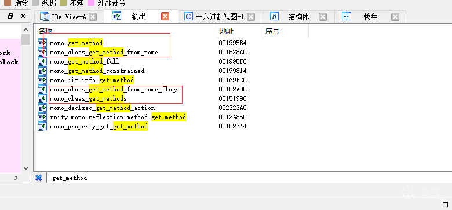Click the icon beside mono_declsec_get_method_action
Viewport: 452px width, 210px height.
[42, 108]
